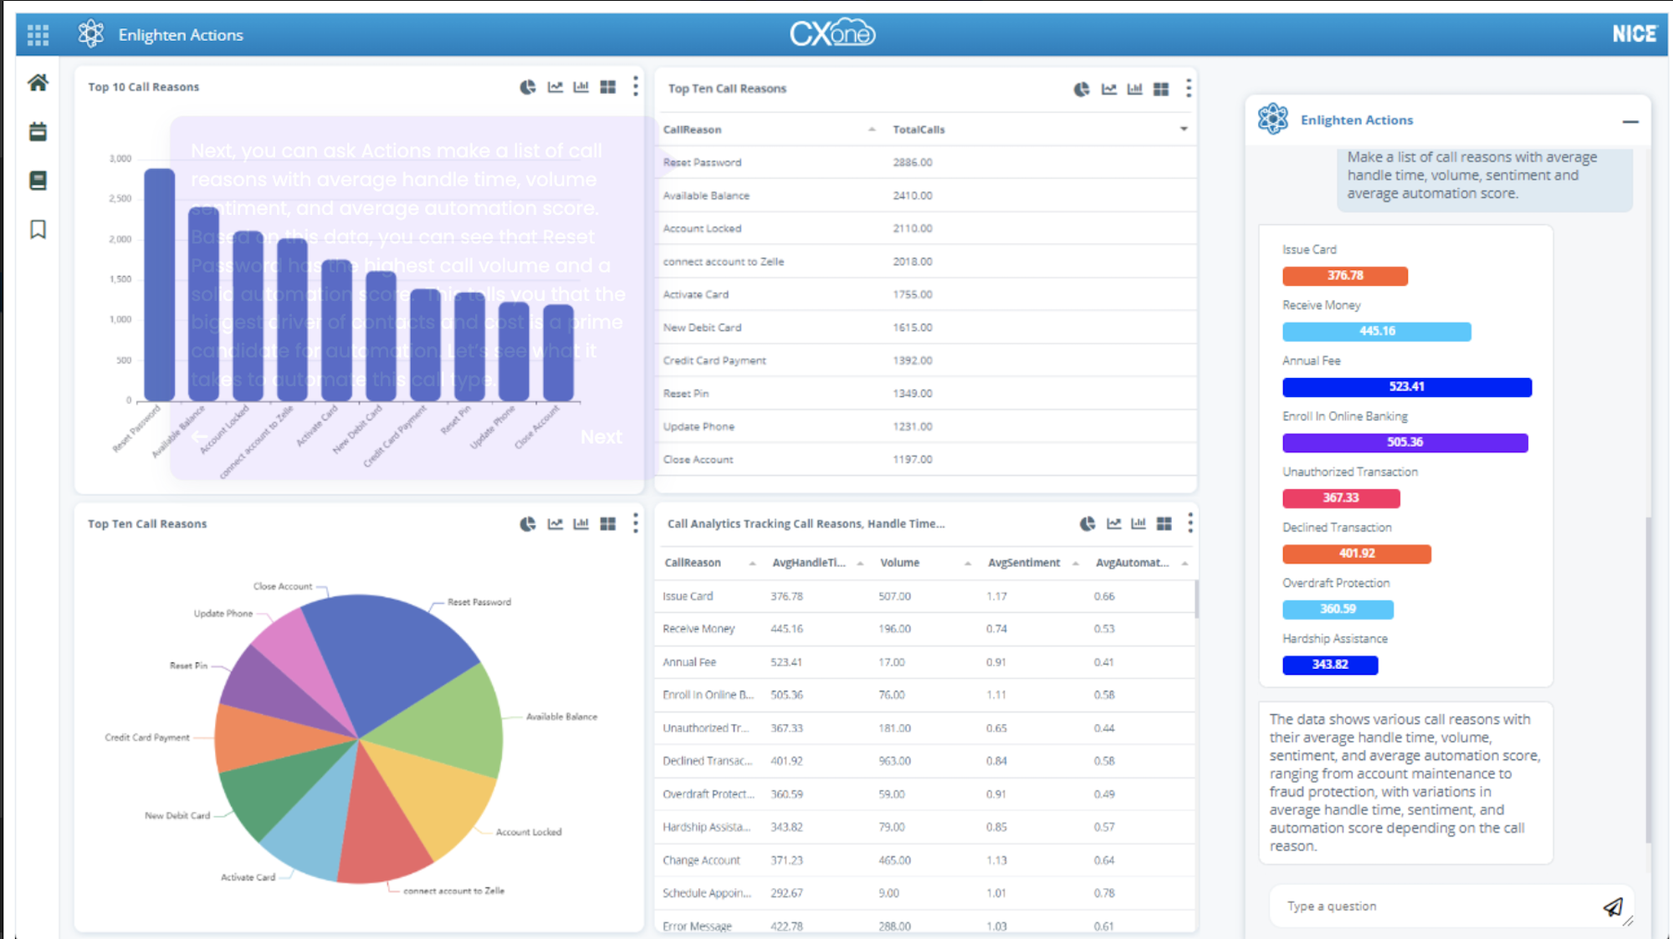Screen dimensions: 1673x939
Task: Open the app launcher grid icon
Action: pos(38,34)
